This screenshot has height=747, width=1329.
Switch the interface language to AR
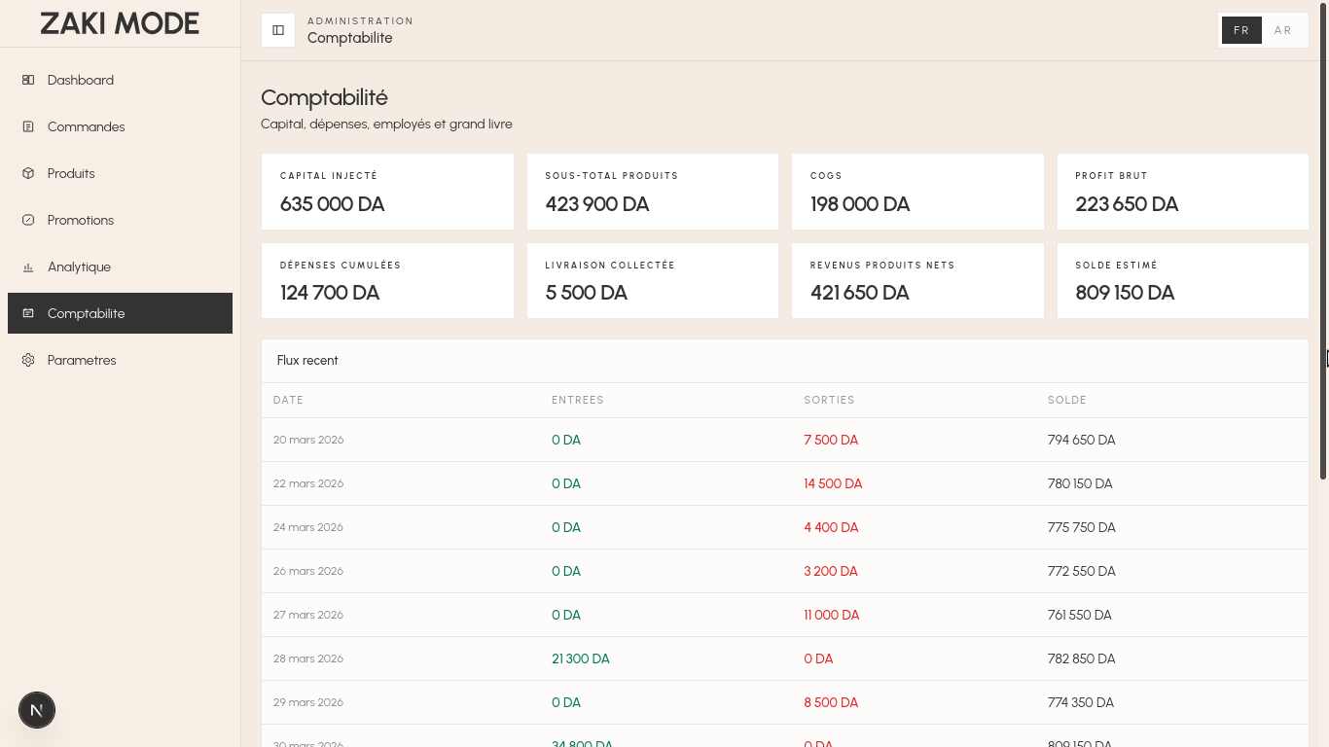click(x=1283, y=30)
